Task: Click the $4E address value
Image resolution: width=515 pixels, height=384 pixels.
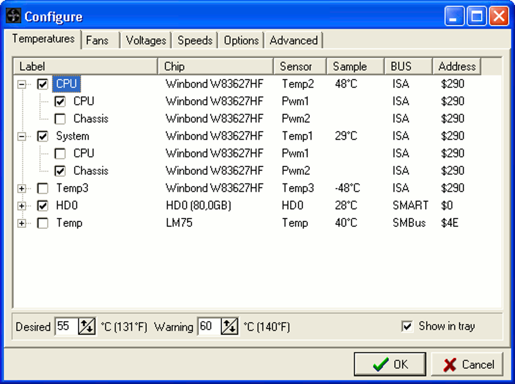Action: click(x=450, y=223)
